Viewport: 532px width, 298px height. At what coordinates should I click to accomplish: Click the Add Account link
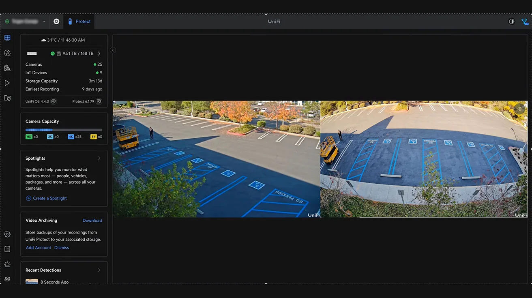(39, 248)
